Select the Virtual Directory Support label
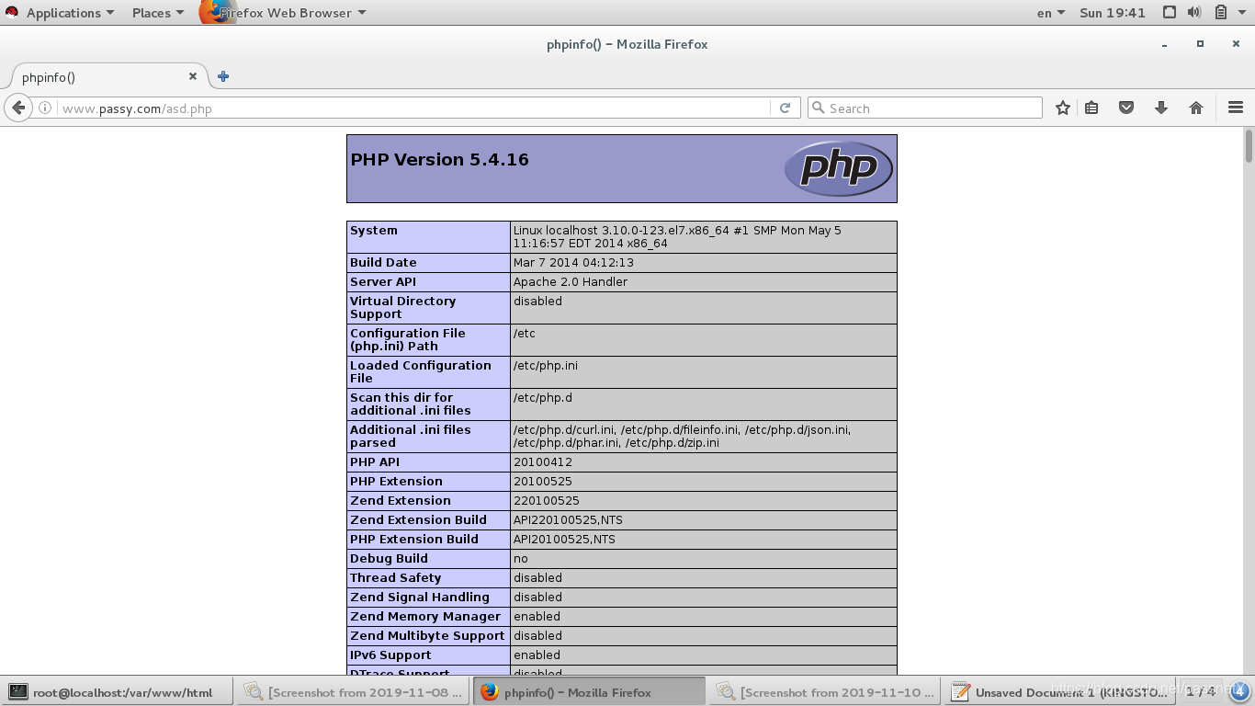The height and width of the screenshot is (706, 1255). point(402,308)
